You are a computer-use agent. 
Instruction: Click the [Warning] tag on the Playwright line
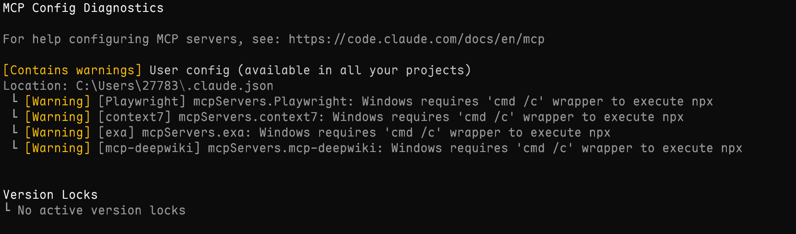[58, 102]
